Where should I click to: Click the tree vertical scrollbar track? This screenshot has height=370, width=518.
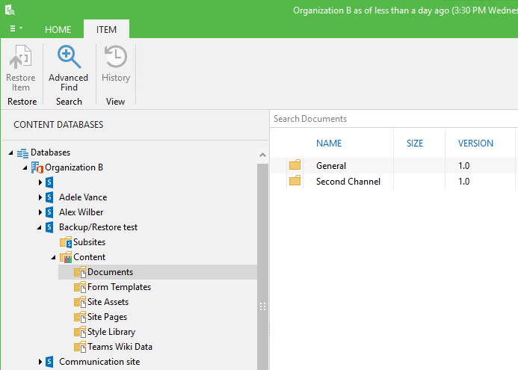262,266
